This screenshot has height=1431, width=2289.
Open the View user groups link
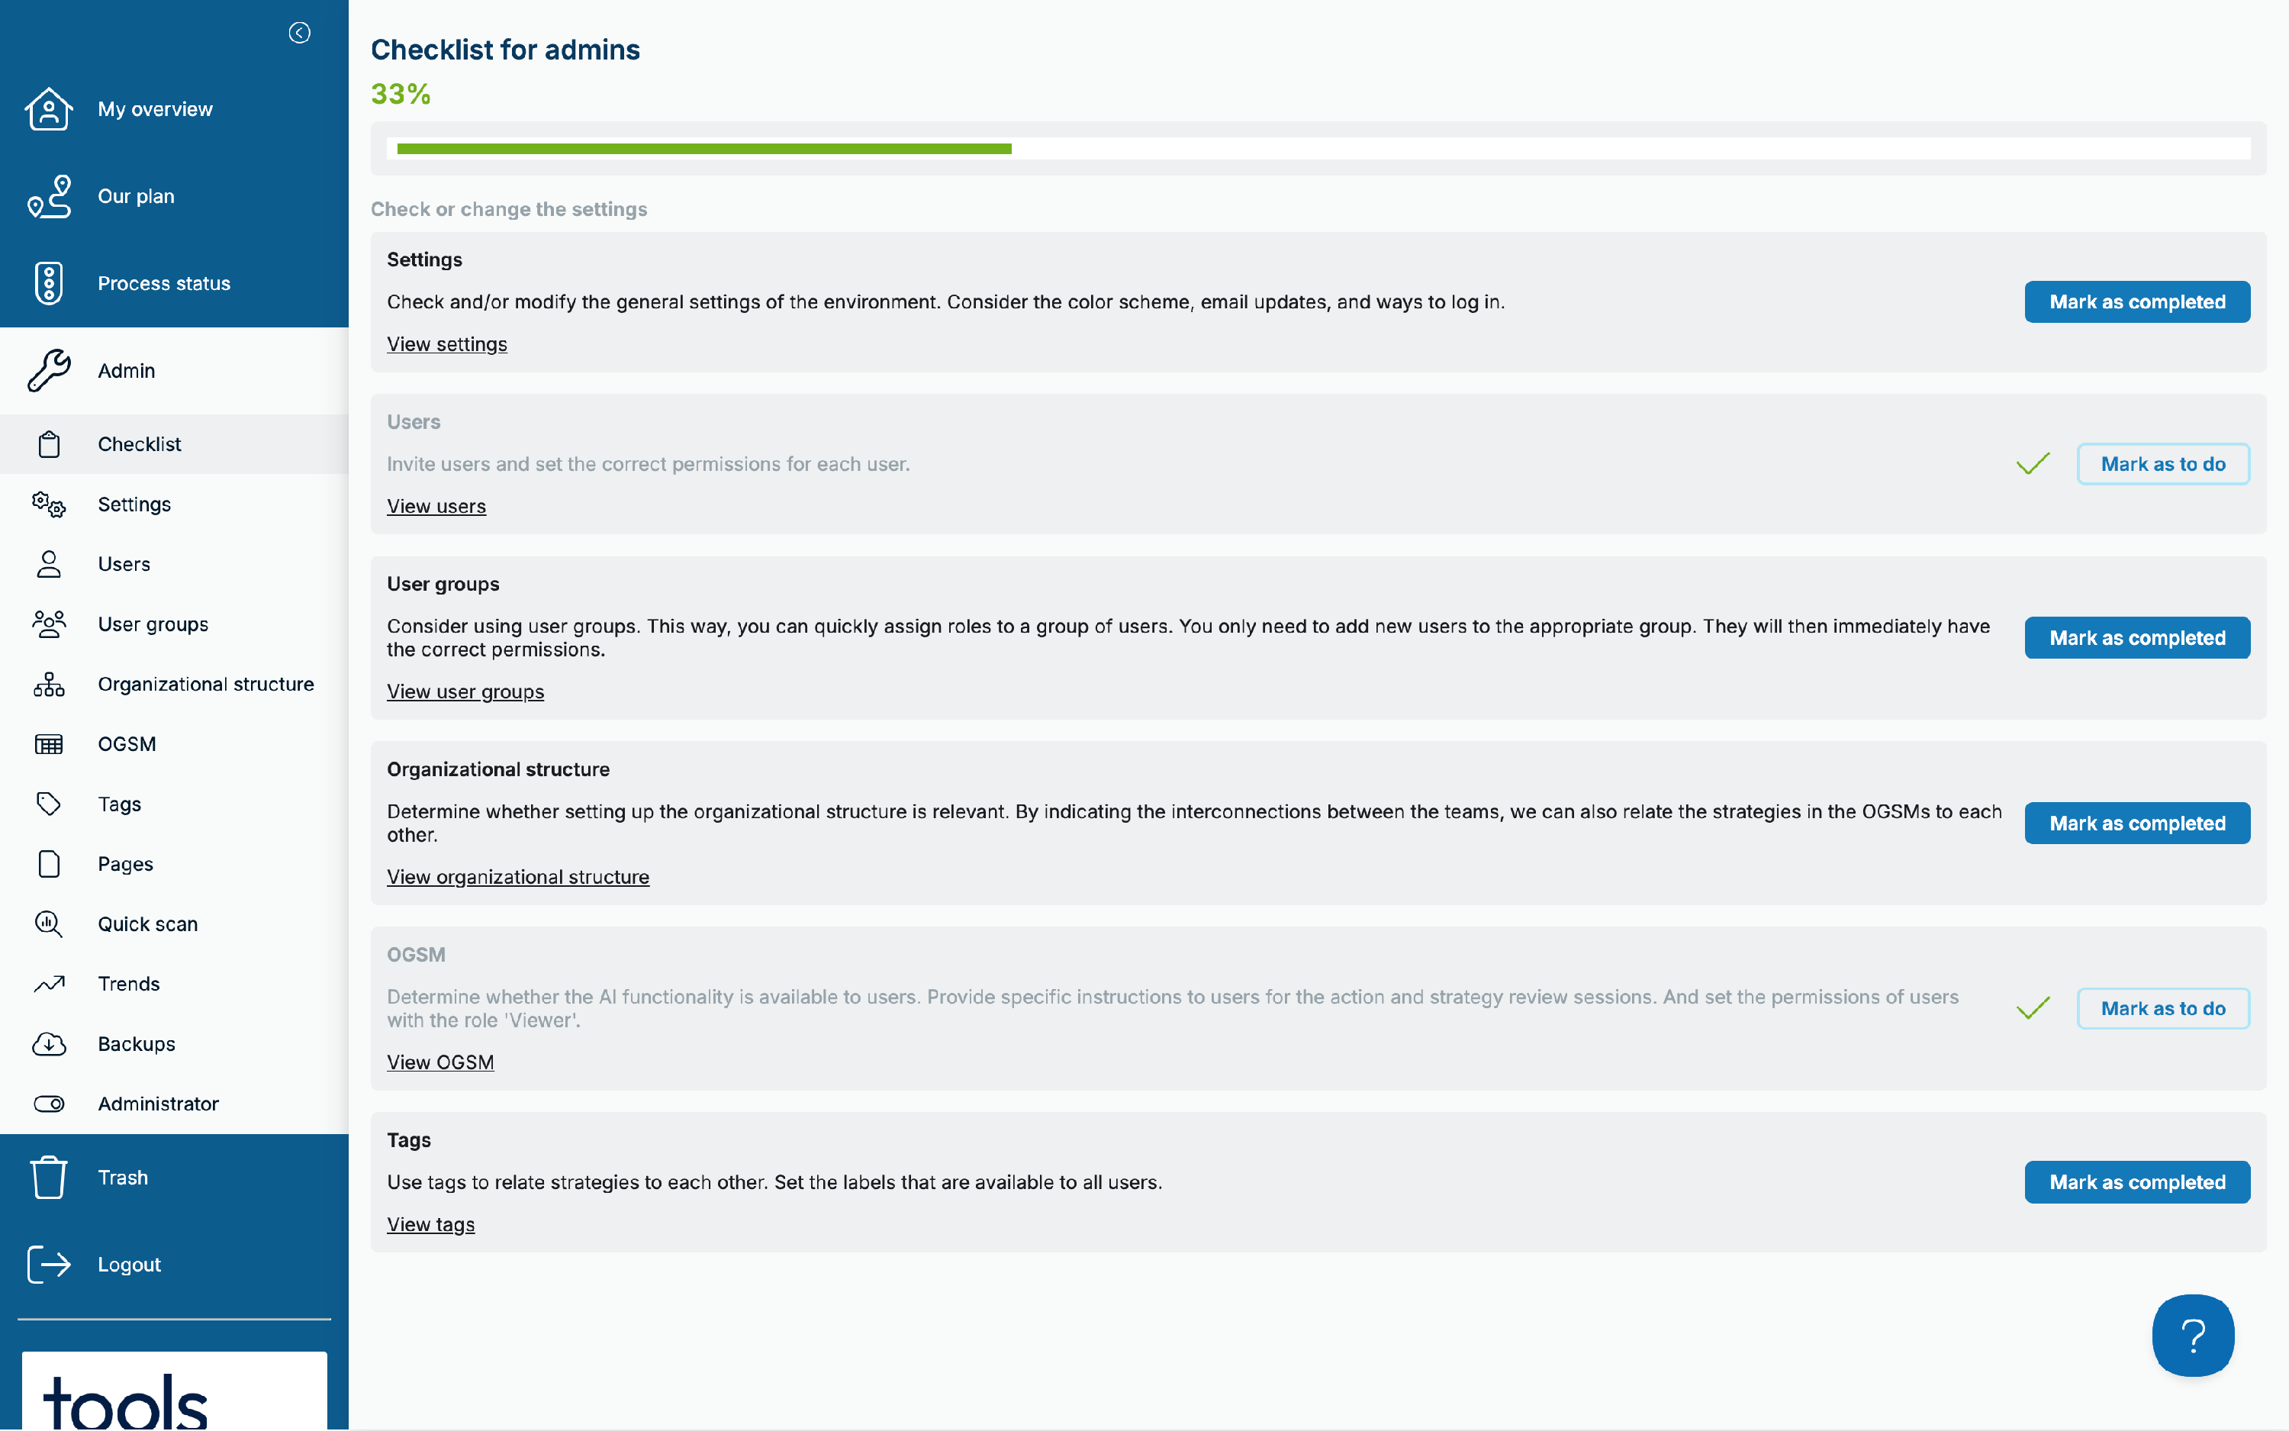click(x=465, y=691)
